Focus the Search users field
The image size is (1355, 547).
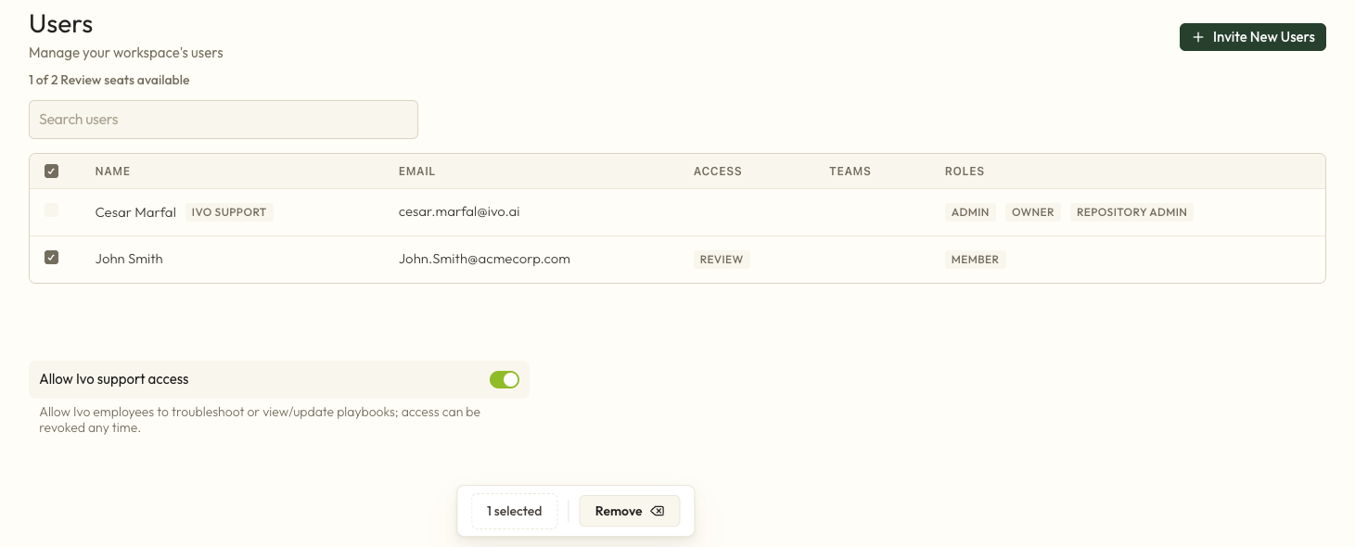coord(224,120)
